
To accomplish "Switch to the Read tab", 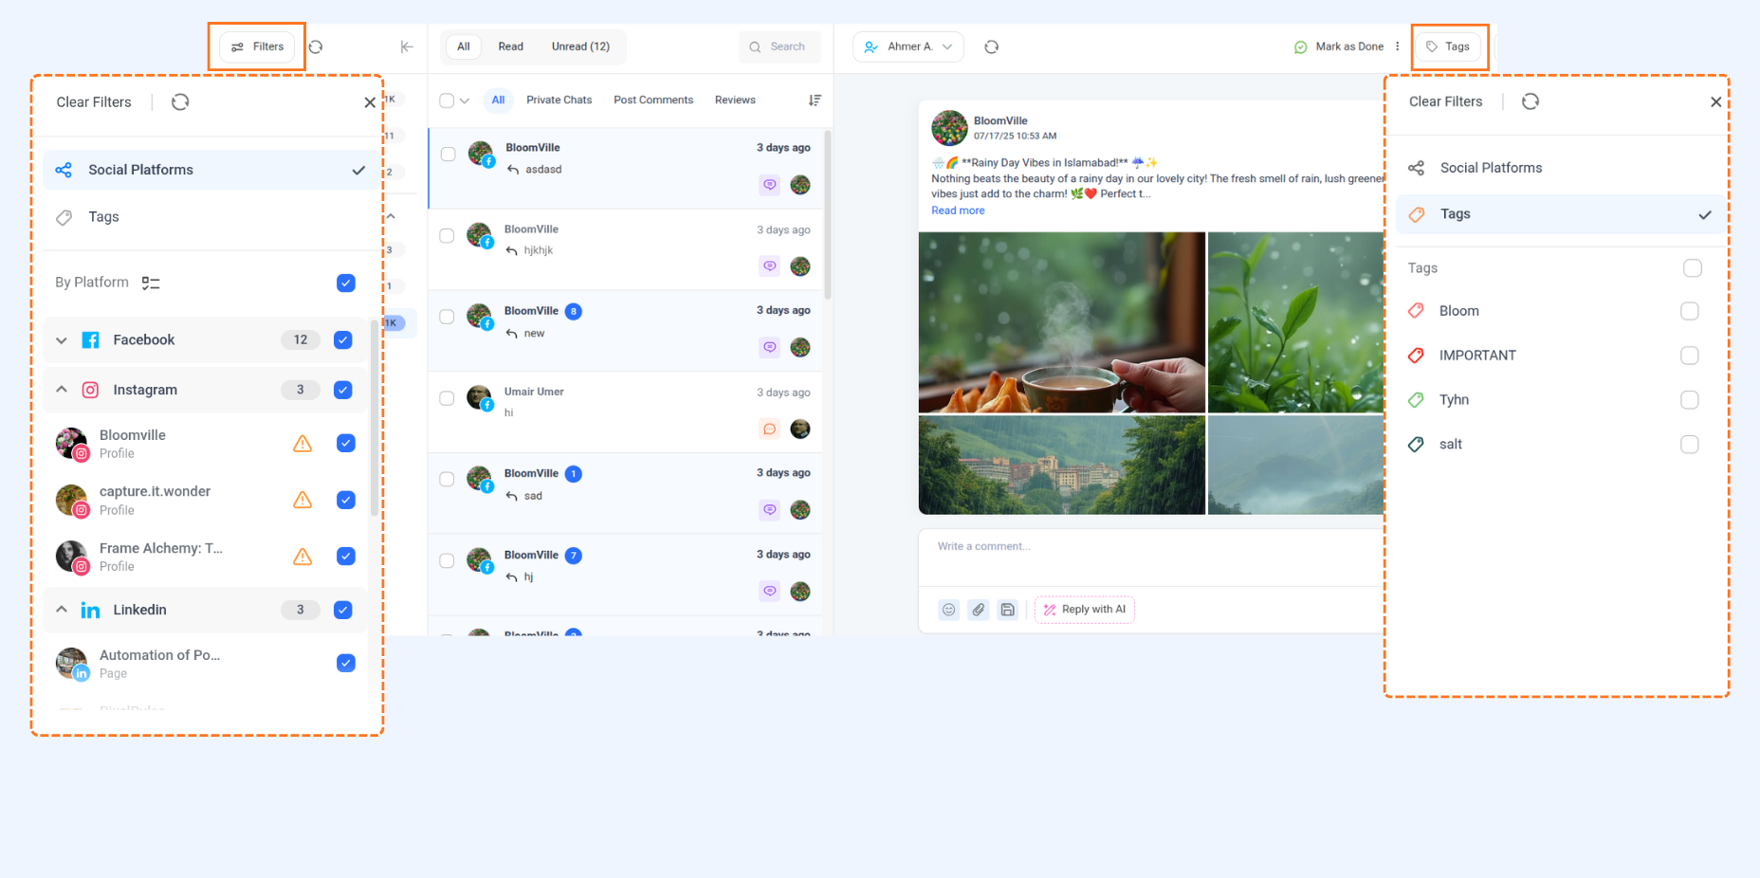I will point(511,46).
